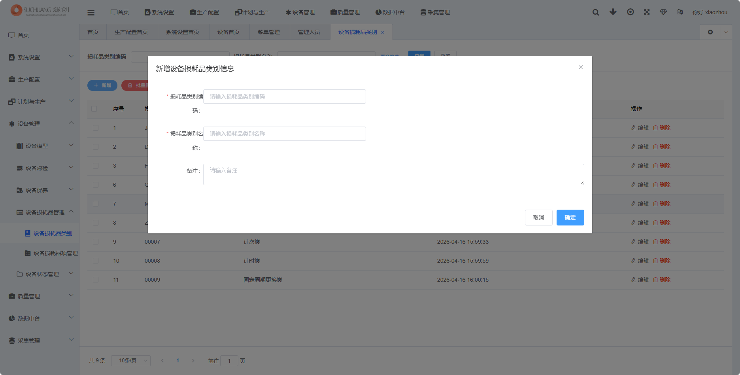Open the tab list dropdown arrow
This screenshot has height=375, width=740.
pyautogui.click(x=726, y=32)
